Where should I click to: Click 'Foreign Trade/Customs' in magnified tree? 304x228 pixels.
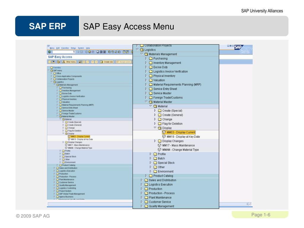[x=168, y=97]
